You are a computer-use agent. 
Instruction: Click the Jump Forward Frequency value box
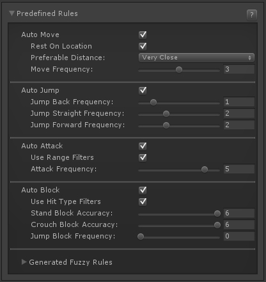tap(239, 125)
